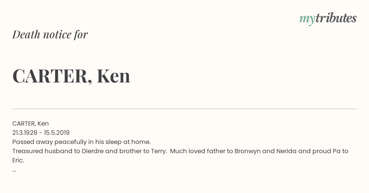Screen dimensions: 369x193
Task: Click the name Dierdre in notice
Action: (x=93, y=151)
